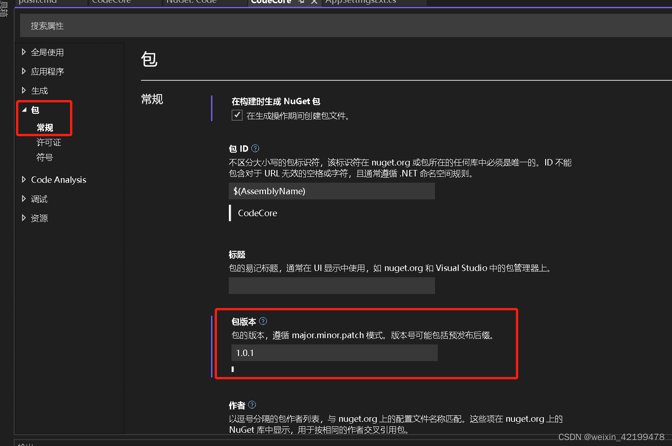
Task: Toggle 在生成操作期间创建包文件 checkbox
Action: click(x=237, y=115)
